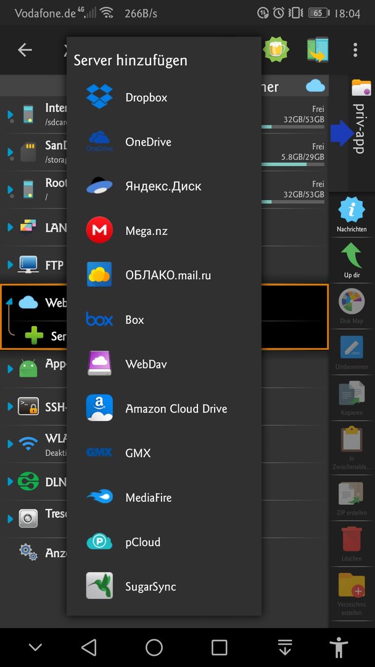Go up a directory with Up dir

tap(352, 261)
